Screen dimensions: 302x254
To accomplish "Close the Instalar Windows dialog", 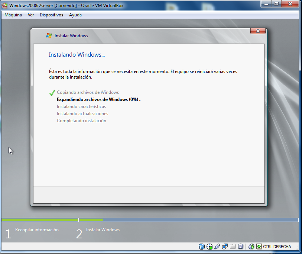I will (x=257, y=31).
